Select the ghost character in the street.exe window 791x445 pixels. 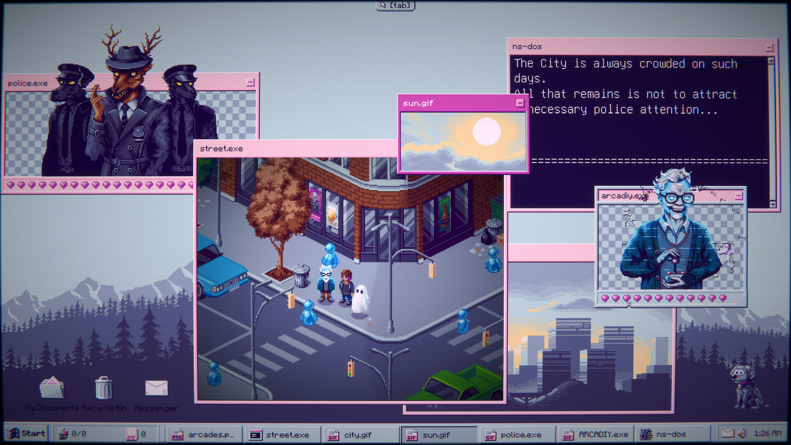[x=360, y=298]
